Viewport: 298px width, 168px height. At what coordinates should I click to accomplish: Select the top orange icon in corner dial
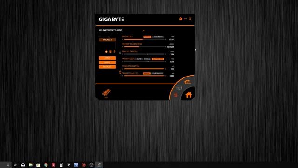(188, 82)
